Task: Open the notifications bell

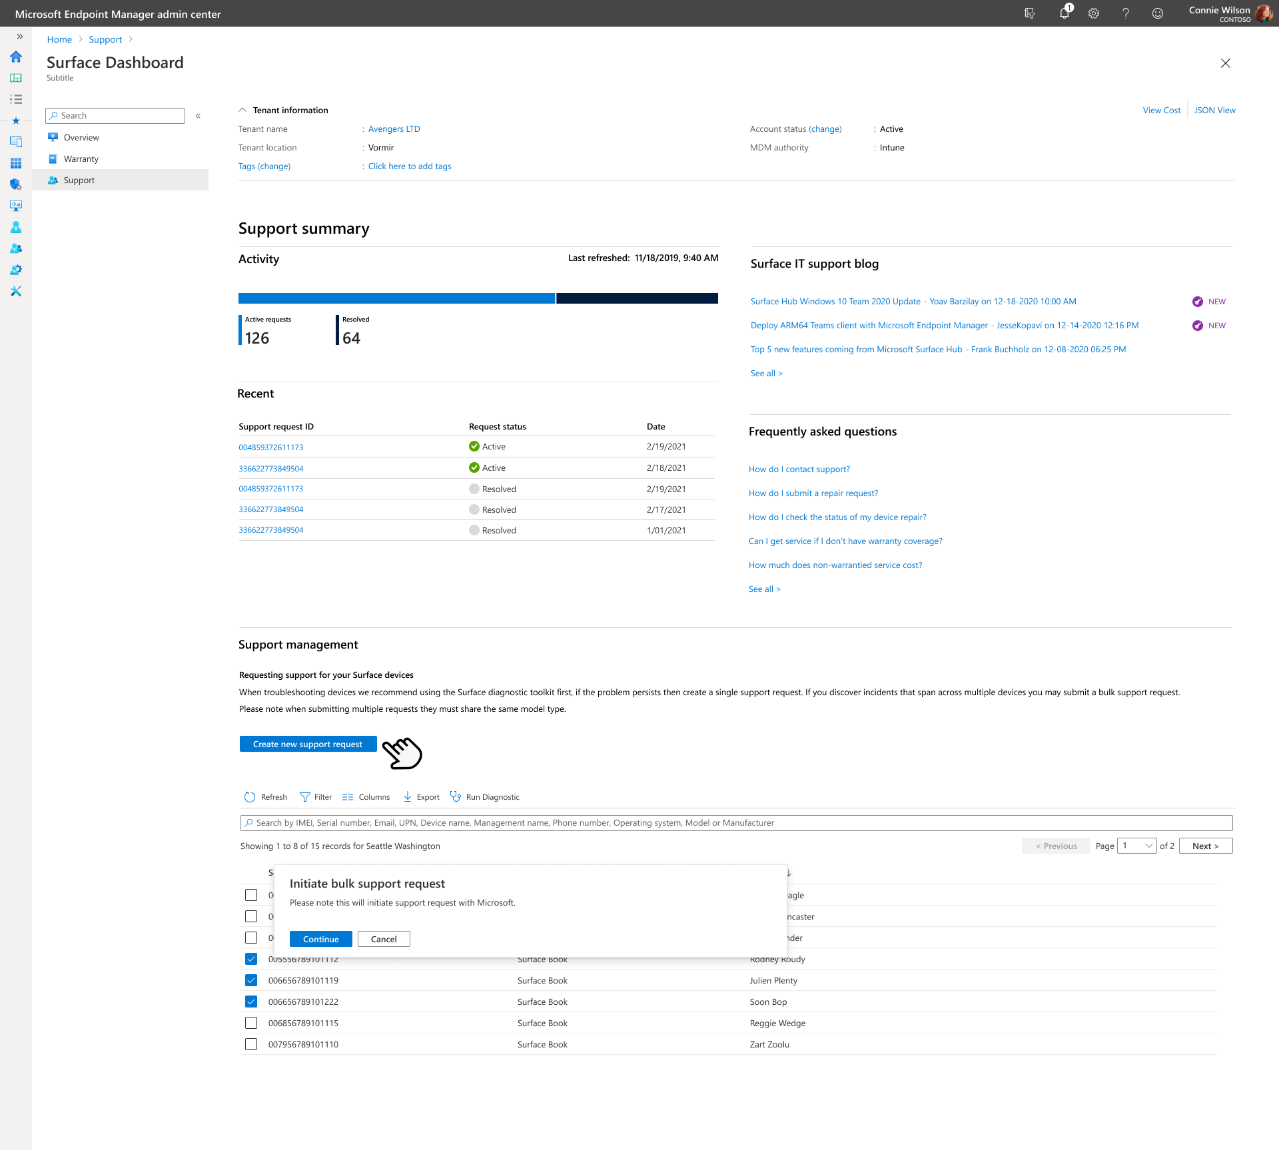Action: coord(1064,13)
